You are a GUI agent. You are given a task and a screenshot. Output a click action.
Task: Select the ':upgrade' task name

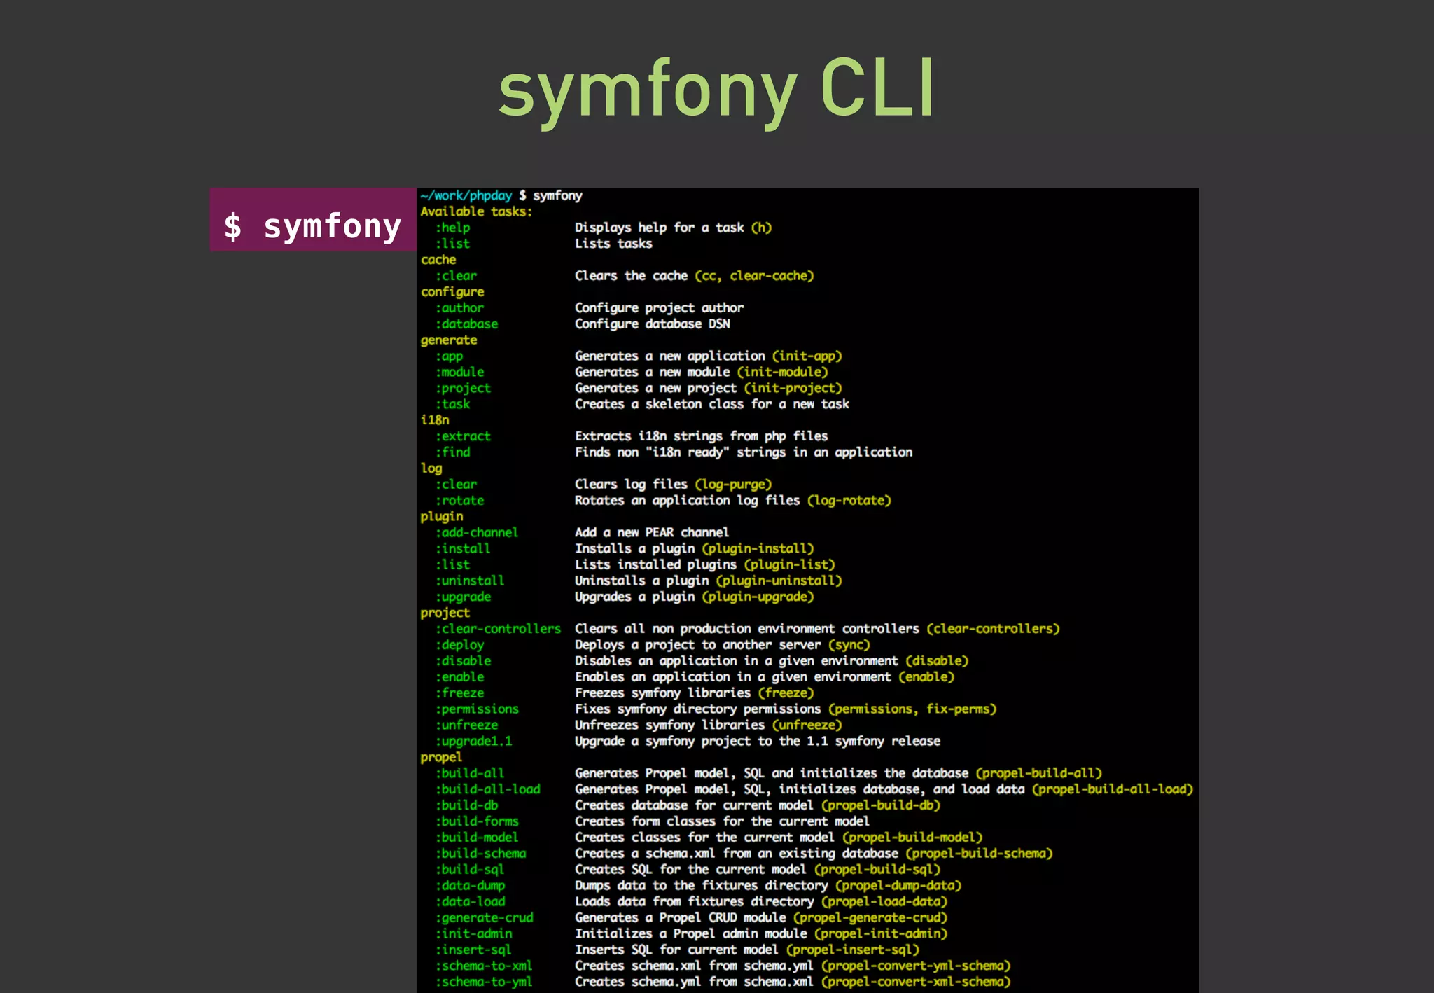(x=463, y=597)
